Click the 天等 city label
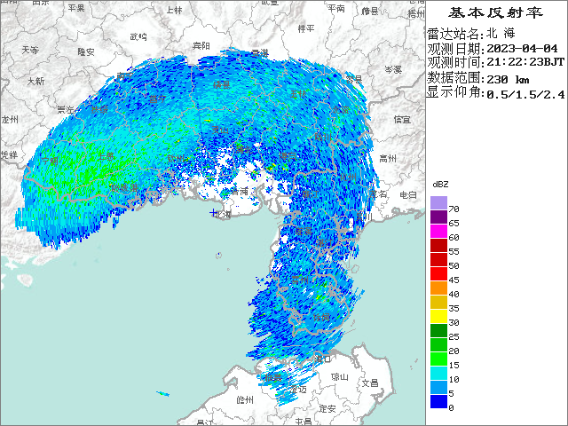Viewport: 568px width, 426px height. (x=30, y=50)
